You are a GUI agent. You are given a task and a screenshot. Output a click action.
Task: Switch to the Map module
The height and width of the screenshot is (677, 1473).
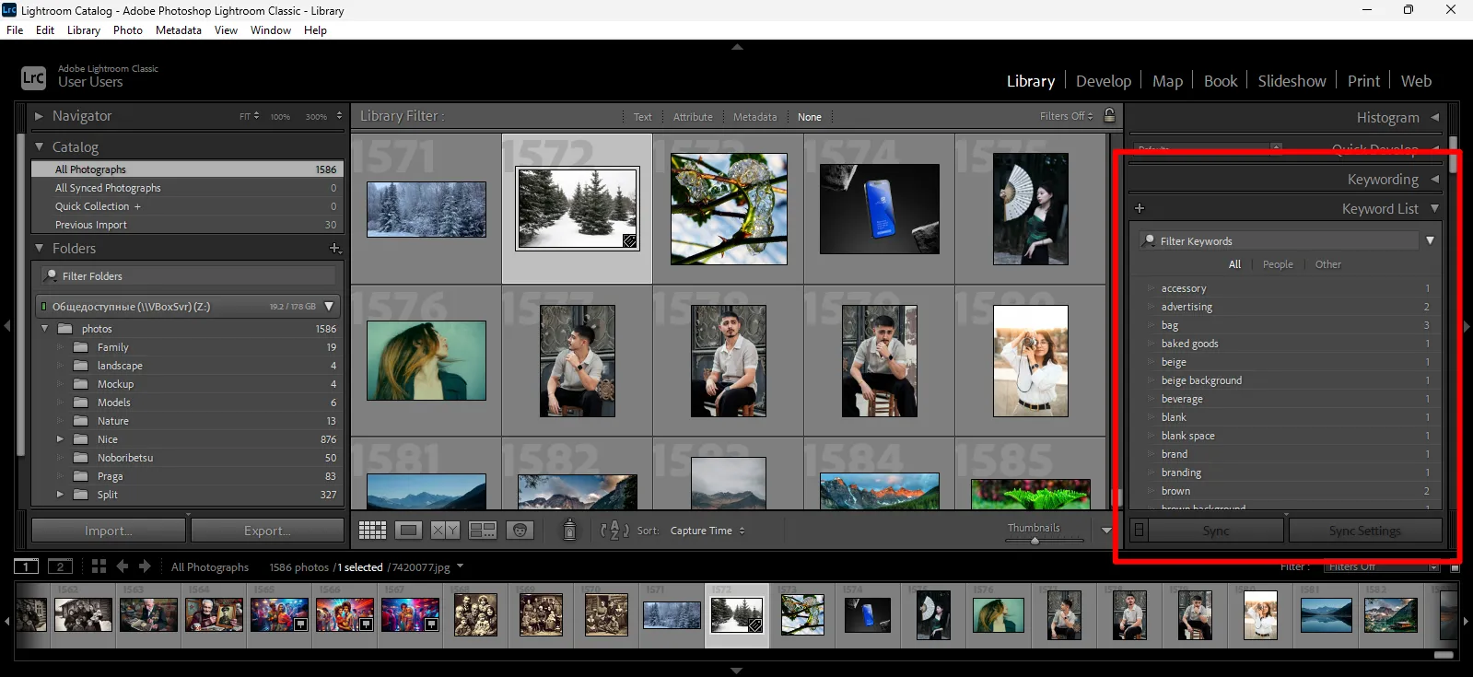(x=1167, y=81)
